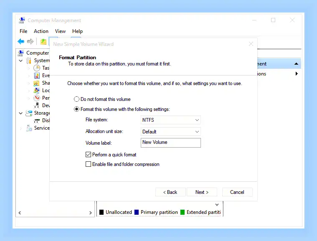Click the black Unallocated legend swatch

tap(101, 212)
